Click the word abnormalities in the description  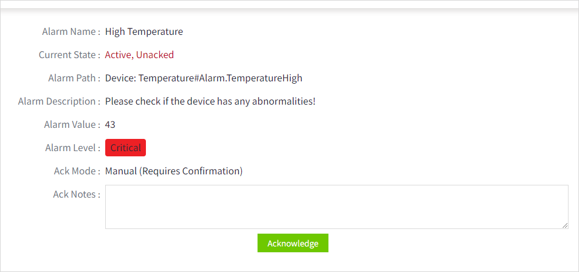[x=287, y=101]
